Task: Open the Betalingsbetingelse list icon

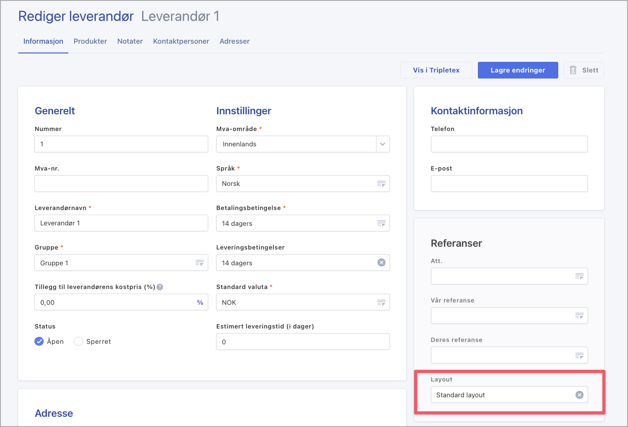Action: tap(381, 223)
